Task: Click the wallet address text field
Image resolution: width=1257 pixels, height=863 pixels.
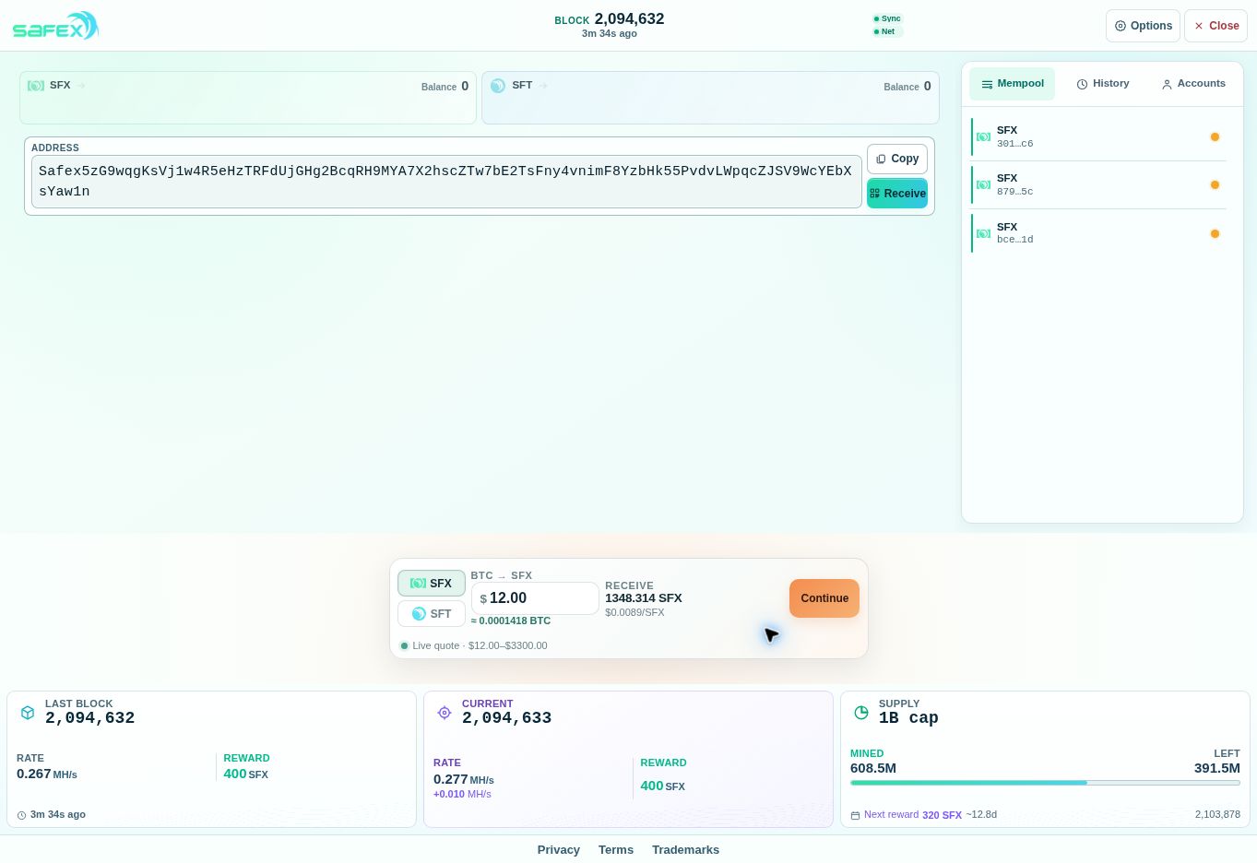Action: tap(446, 182)
